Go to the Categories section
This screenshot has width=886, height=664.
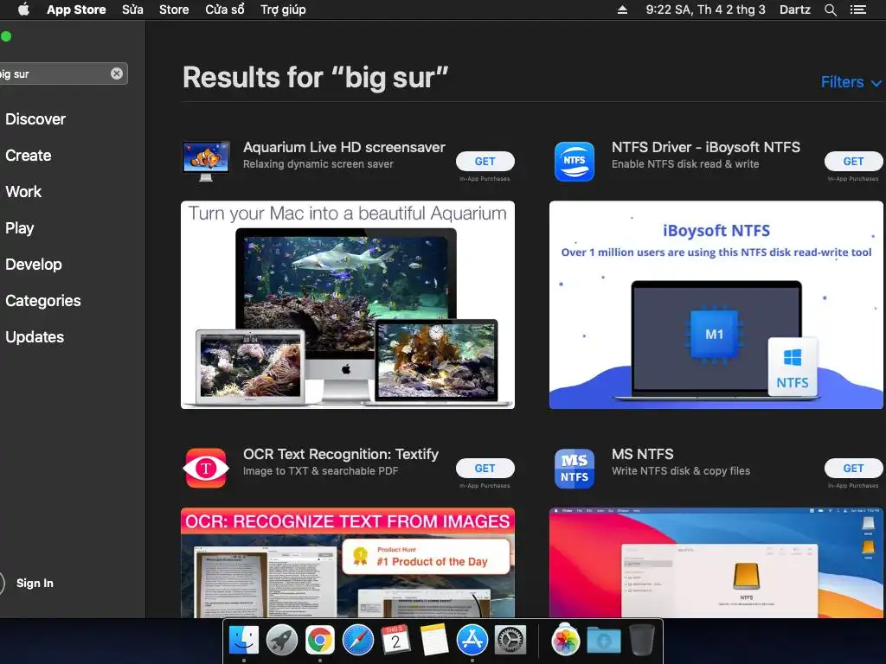click(x=43, y=300)
